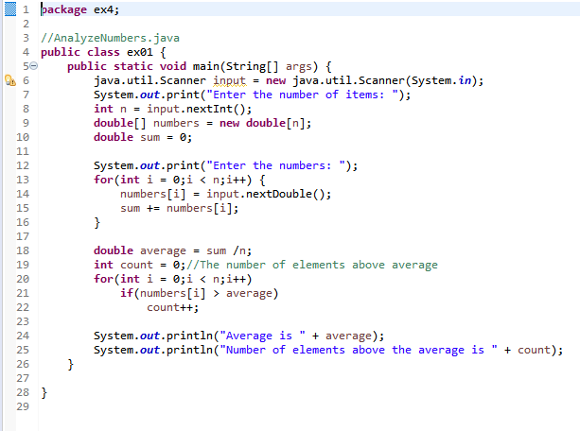Click line number 18 in the gutter
The height and width of the screenshot is (431, 580).
[x=23, y=250]
